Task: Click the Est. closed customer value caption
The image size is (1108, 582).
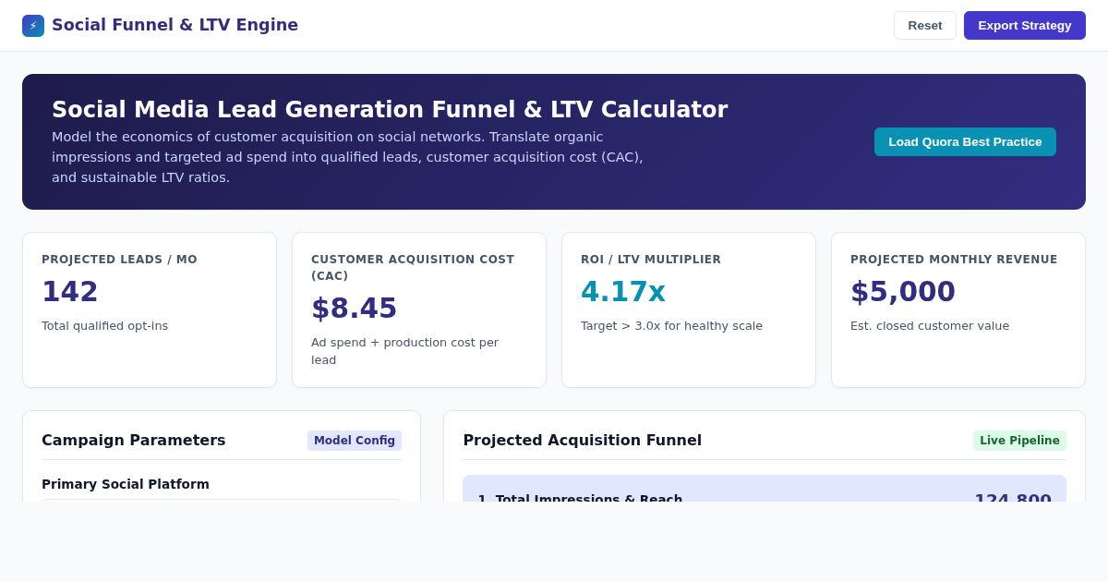Action: click(930, 326)
